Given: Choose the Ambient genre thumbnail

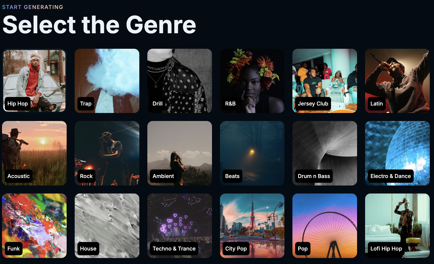Looking at the screenshot, I should pyautogui.click(x=180, y=153).
